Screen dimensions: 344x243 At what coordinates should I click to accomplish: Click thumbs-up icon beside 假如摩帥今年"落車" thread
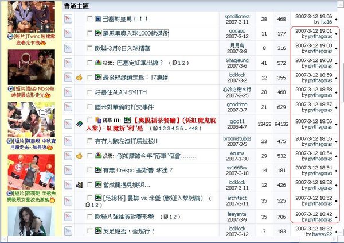click(79, 155)
